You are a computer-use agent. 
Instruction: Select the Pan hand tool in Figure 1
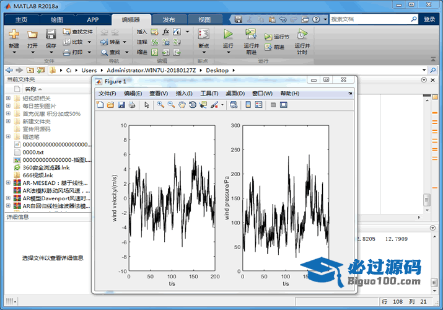(182, 105)
